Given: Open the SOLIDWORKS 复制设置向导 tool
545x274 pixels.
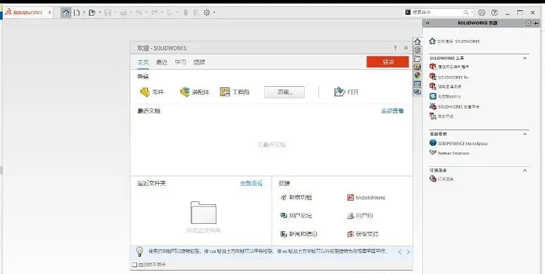Looking at the screenshot, I should 454,106.
